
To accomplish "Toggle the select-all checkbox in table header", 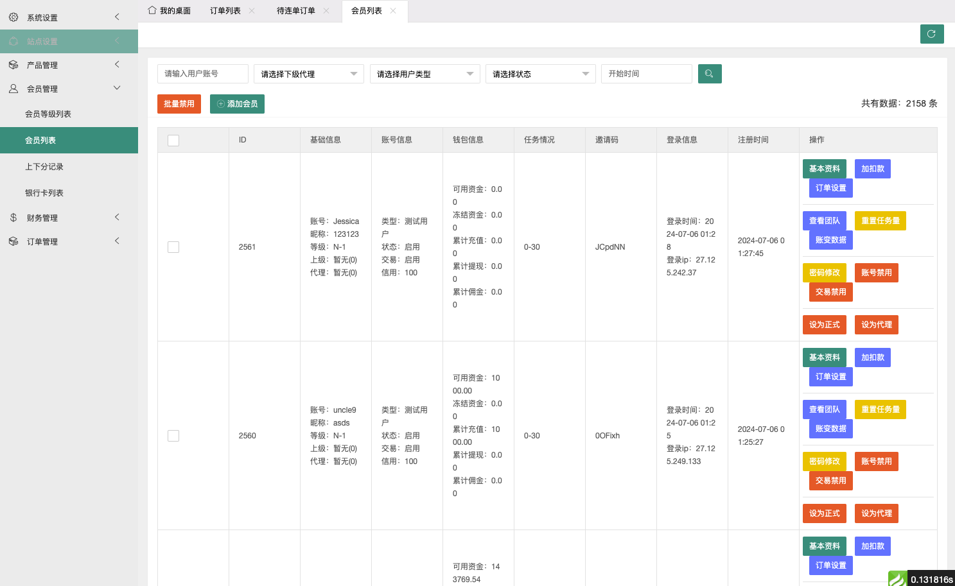I will [173, 141].
